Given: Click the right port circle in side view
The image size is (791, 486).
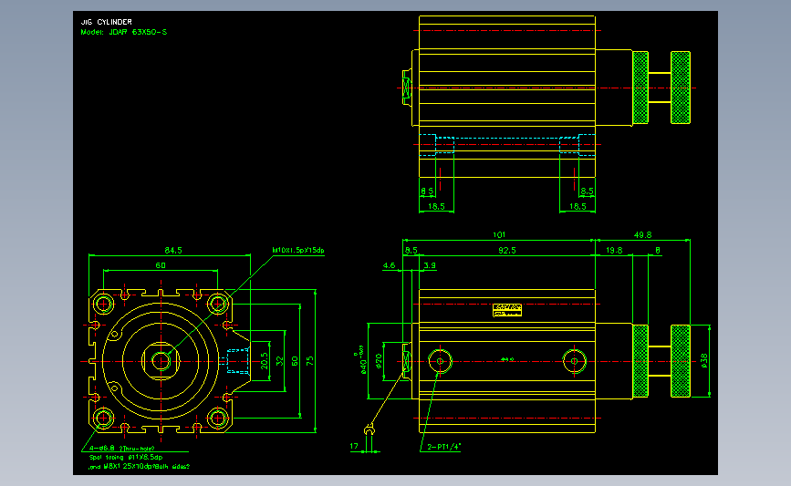Looking at the screenshot, I should [574, 361].
